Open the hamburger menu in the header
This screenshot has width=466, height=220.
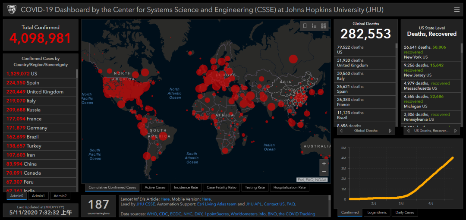pyautogui.click(x=457, y=9)
